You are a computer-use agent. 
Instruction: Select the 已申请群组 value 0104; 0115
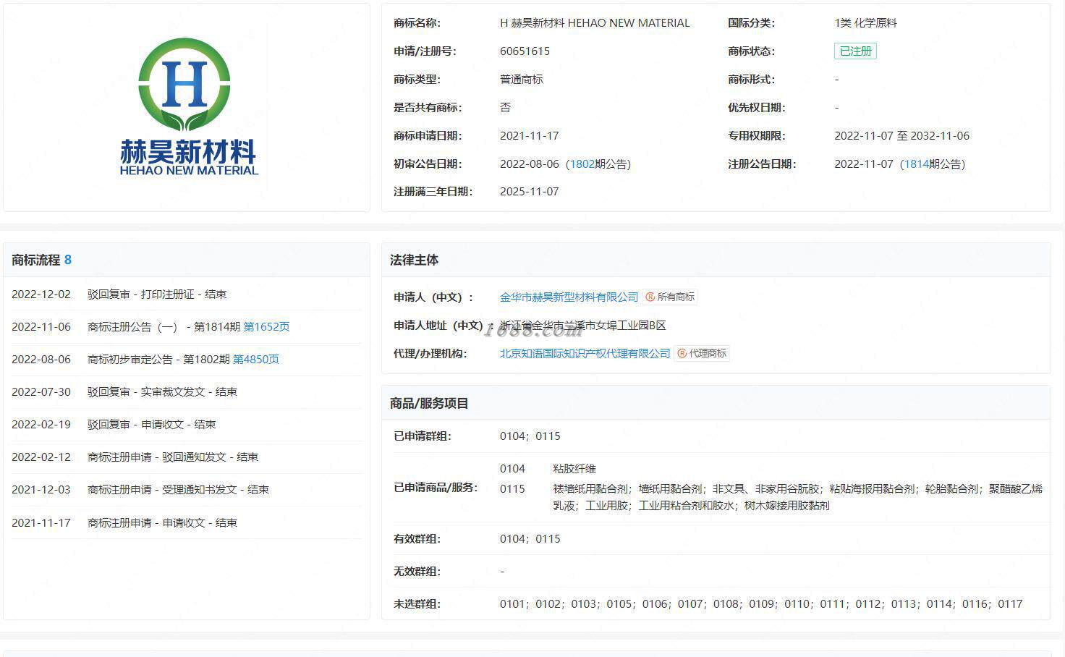[x=530, y=436]
